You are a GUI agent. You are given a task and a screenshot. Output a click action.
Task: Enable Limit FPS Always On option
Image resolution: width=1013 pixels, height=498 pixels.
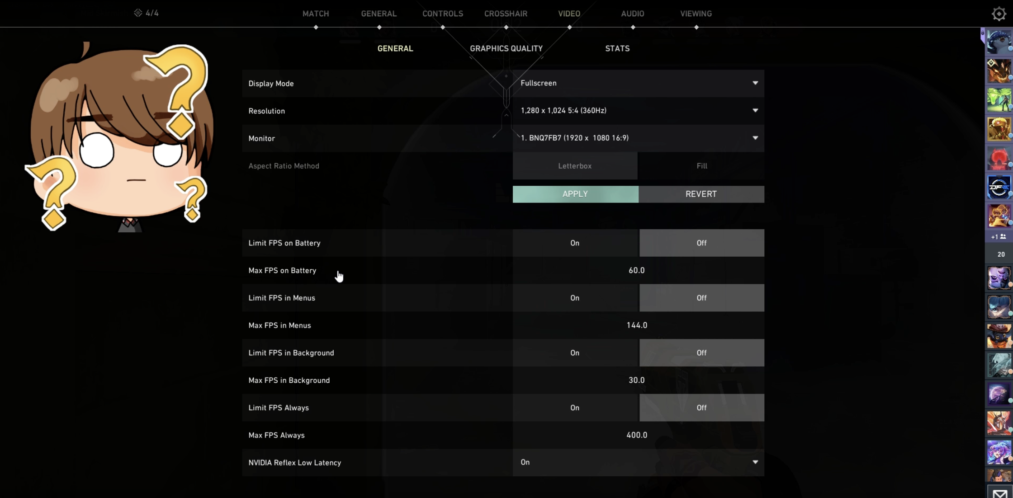click(575, 408)
